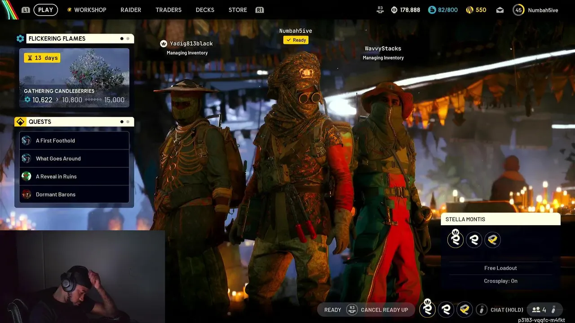
Task: Click Managing Inventory under WavvyStacks
Action: click(x=383, y=57)
